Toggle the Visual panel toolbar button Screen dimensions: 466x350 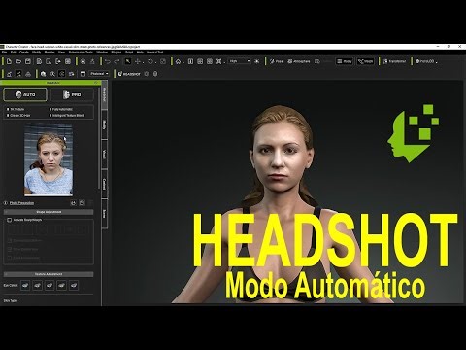tap(366, 61)
